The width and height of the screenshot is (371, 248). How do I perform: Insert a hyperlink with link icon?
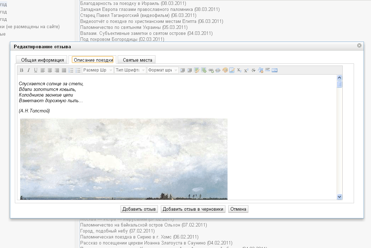click(x=211, y=70)
